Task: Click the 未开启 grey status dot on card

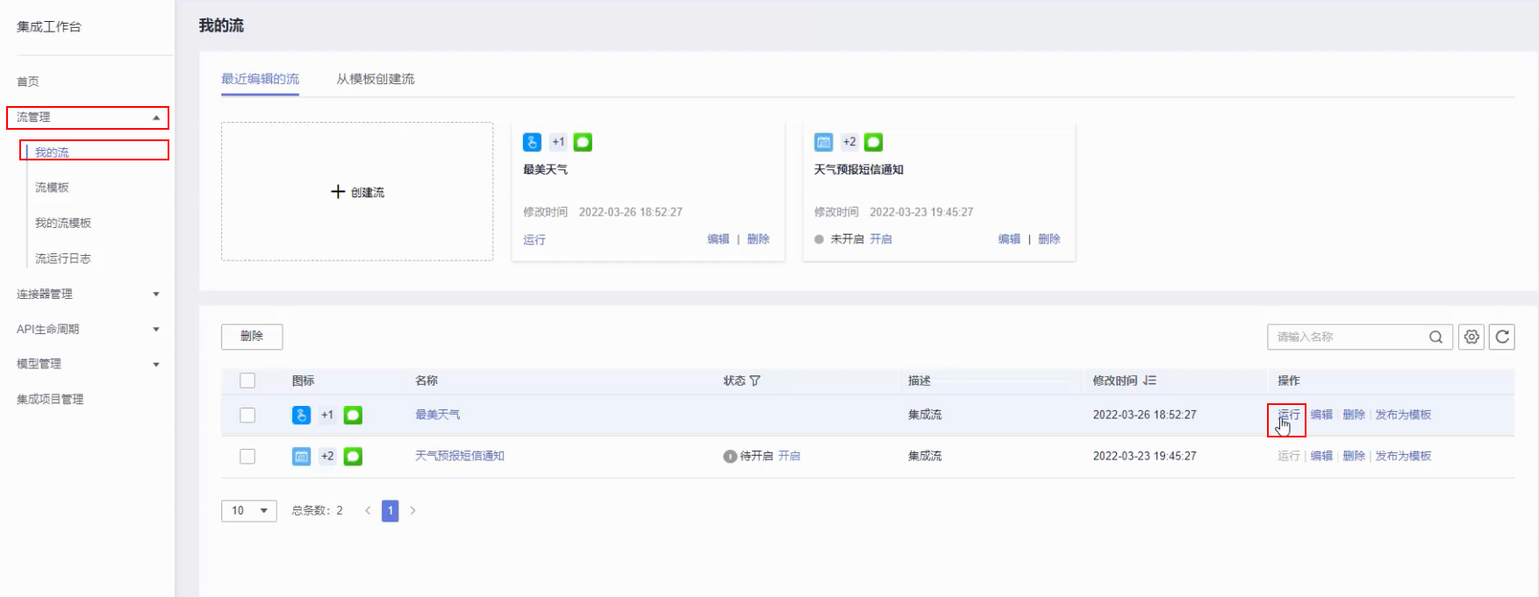Action: pyautogui.click(x=819, y=239)
